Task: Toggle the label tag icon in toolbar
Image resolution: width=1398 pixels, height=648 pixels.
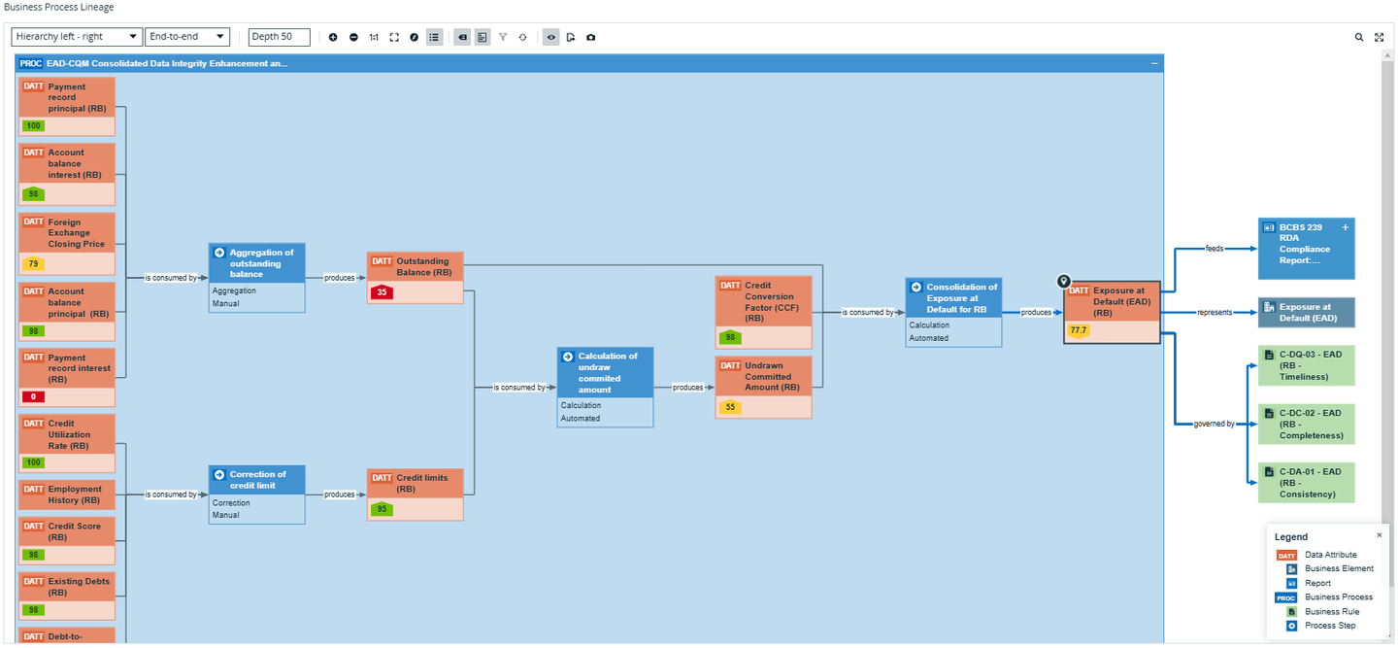Action: point(463,37)
